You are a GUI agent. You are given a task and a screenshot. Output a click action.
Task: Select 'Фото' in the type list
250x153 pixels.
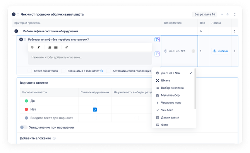point(174,125)
